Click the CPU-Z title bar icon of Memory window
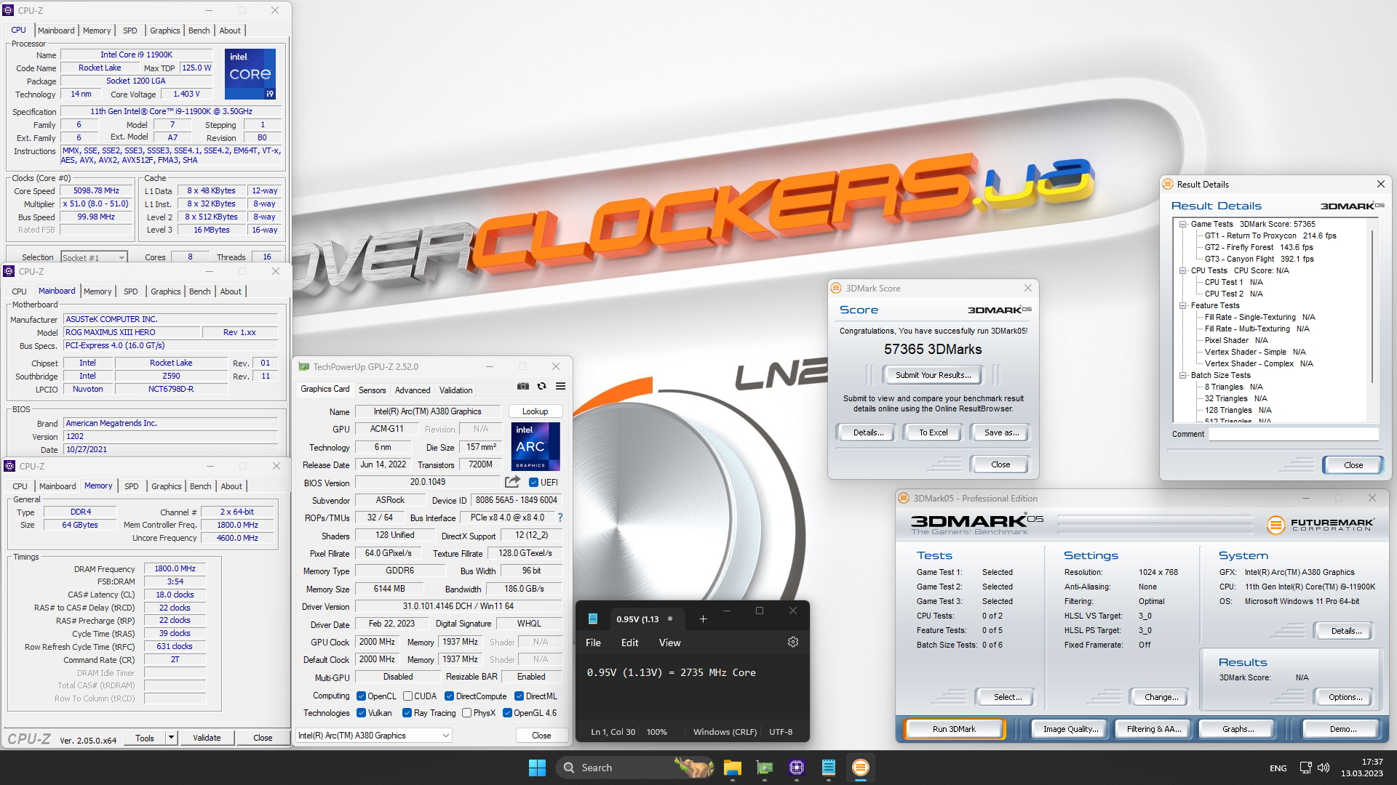The image size is (1397, 785). tap(9, 466)
